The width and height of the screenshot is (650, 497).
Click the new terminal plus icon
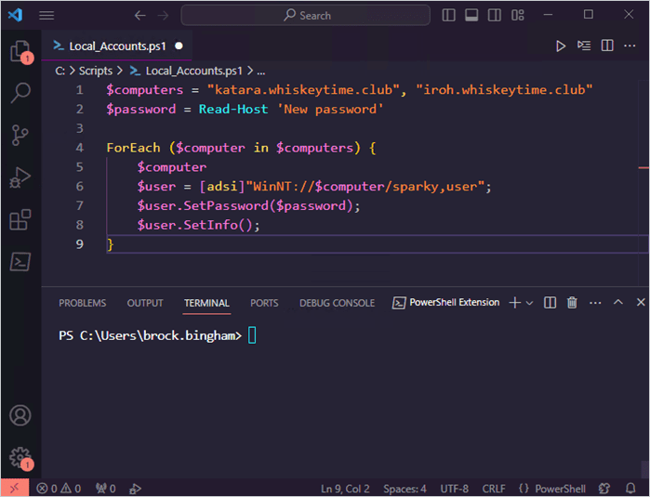click(515, 302)
